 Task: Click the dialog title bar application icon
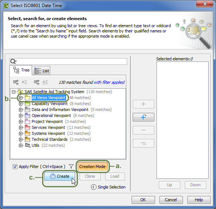[6, 6]
